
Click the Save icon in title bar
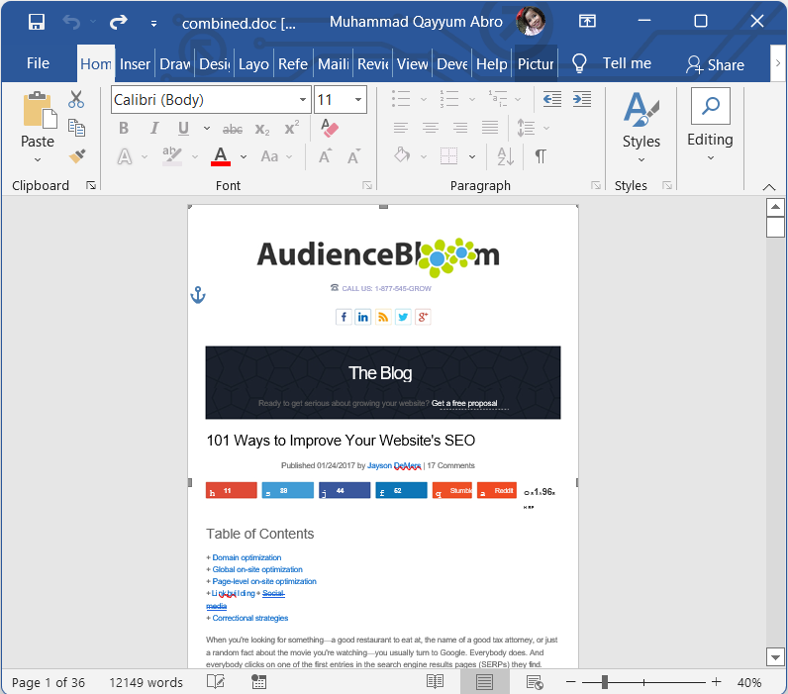pos(37,22)
